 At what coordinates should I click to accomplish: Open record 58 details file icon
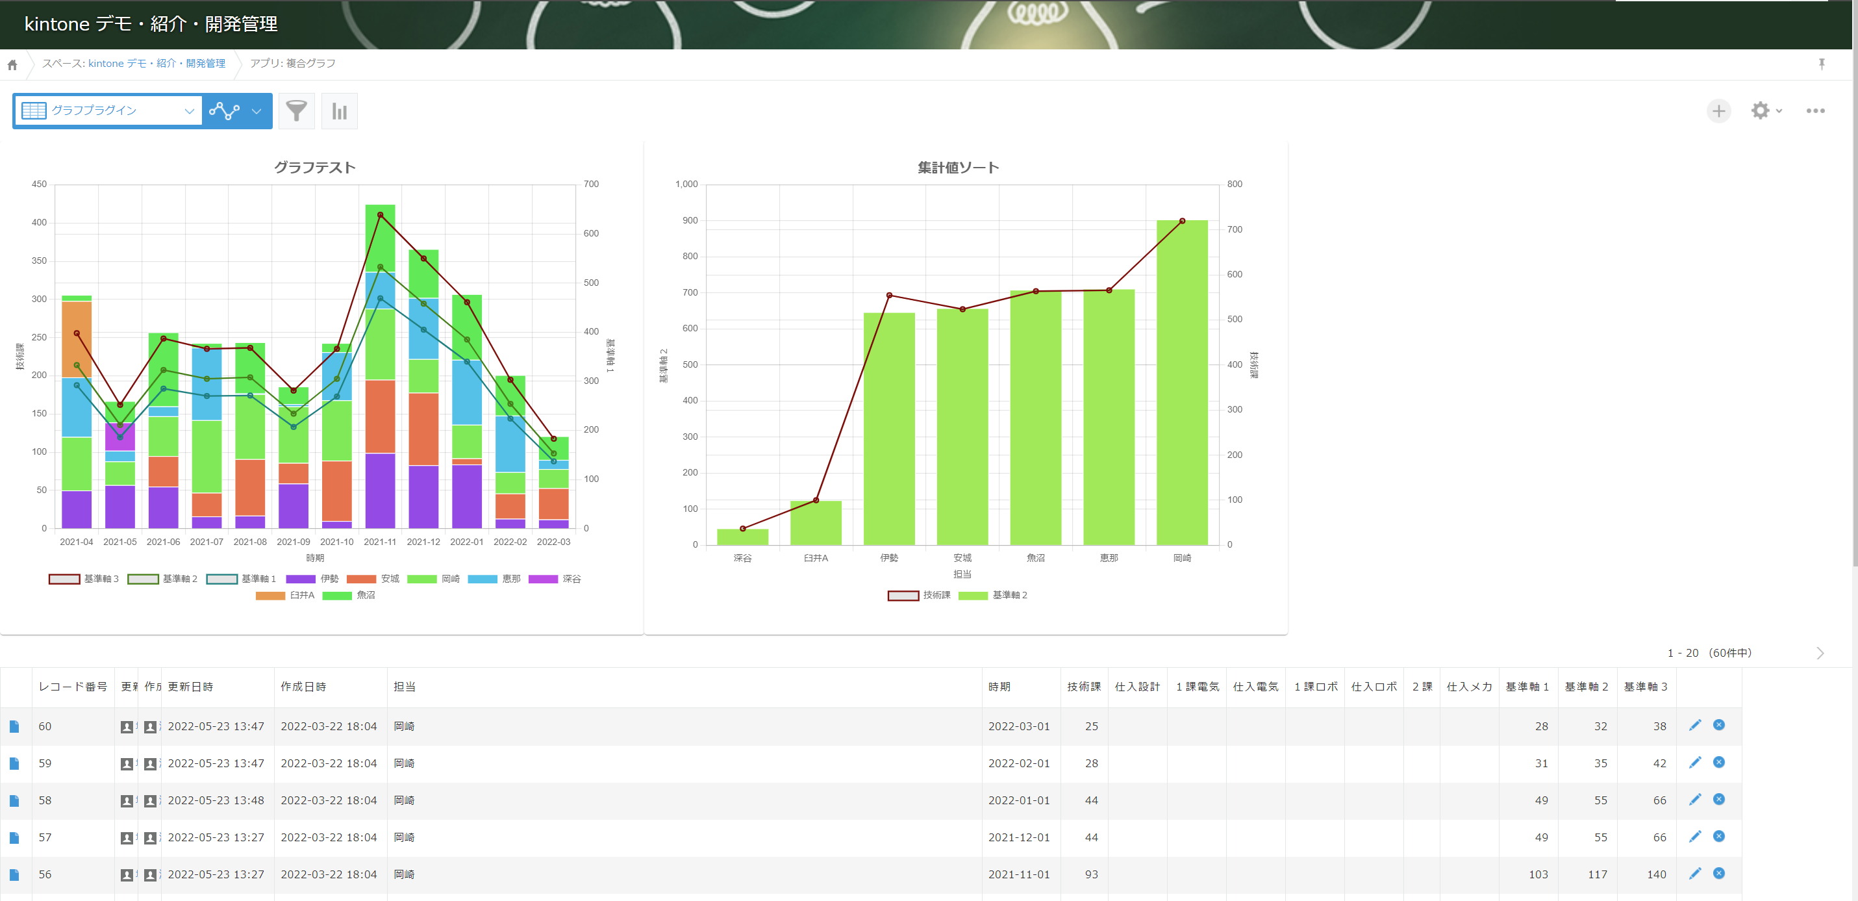click(14, 801)
